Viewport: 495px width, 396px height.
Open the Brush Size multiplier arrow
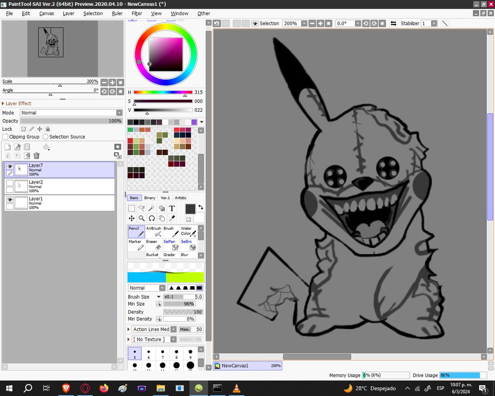(158, 297)
